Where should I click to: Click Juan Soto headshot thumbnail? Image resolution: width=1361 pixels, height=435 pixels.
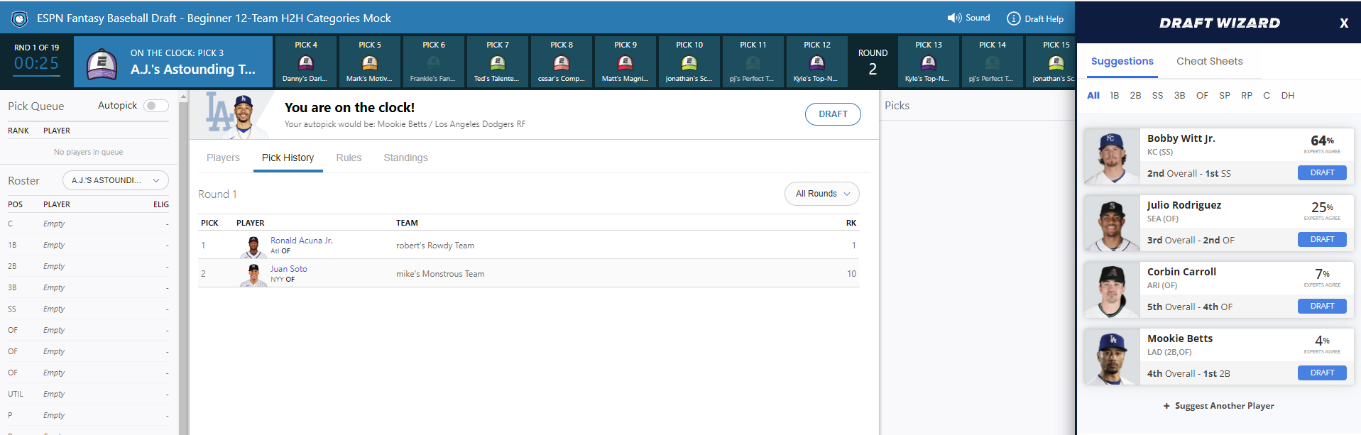[253, 275]
